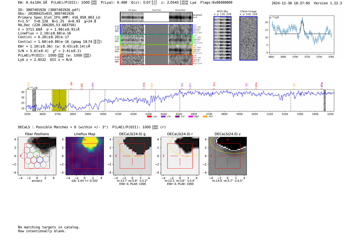Click the red HeII line marker near 5000
This screenshot has height=245, width=360.
256,85
